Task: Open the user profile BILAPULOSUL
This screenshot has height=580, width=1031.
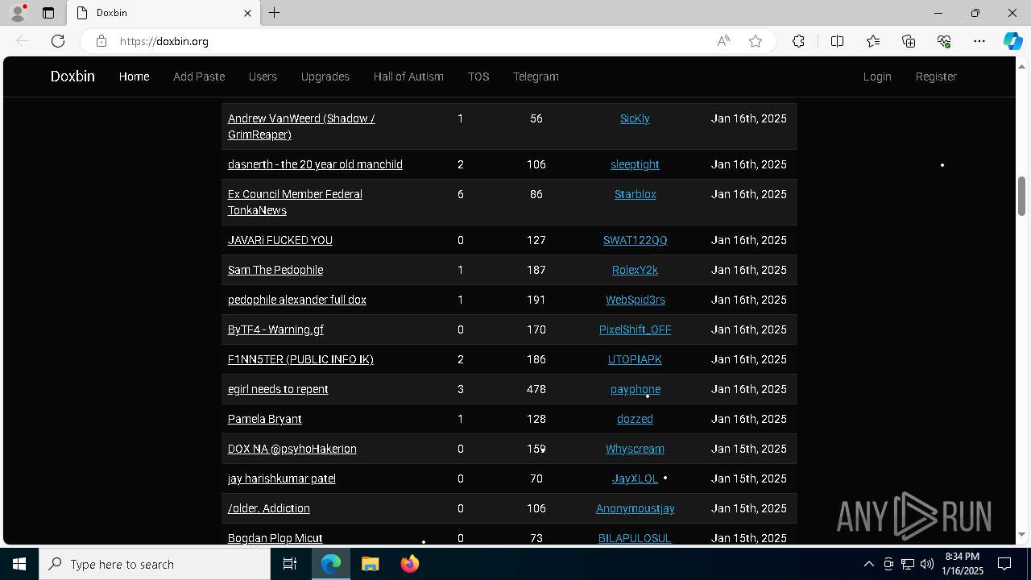Action: click(x=635, y=538)
